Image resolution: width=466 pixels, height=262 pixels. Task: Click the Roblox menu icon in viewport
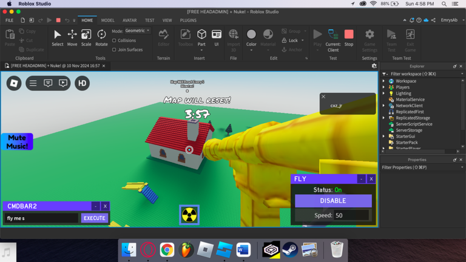(x=14, y=83)
